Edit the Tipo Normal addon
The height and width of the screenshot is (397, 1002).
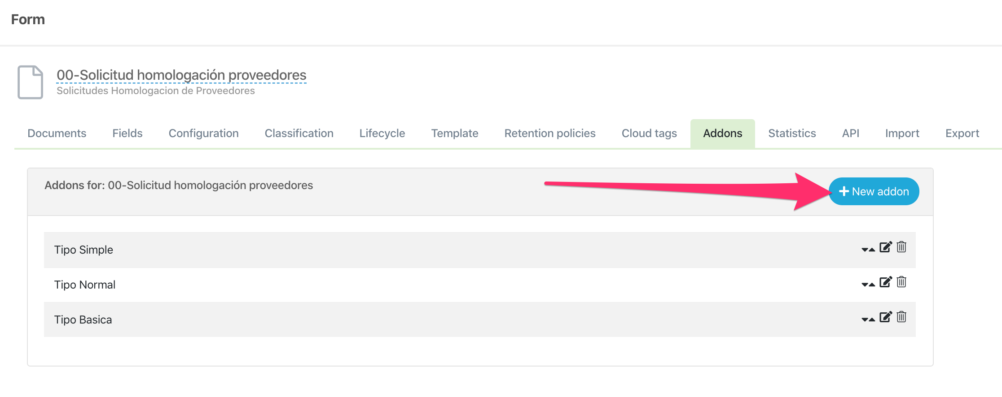[x=886, y=282]
